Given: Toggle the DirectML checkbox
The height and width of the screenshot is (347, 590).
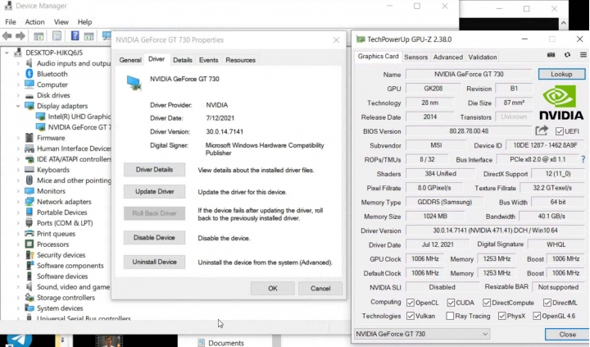Looking at the screenshot, I should pyautogui.click(x=547, y=303).
